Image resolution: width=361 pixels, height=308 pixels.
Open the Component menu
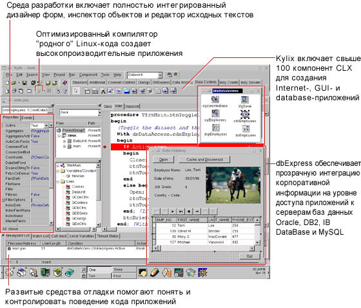(88, 75)
